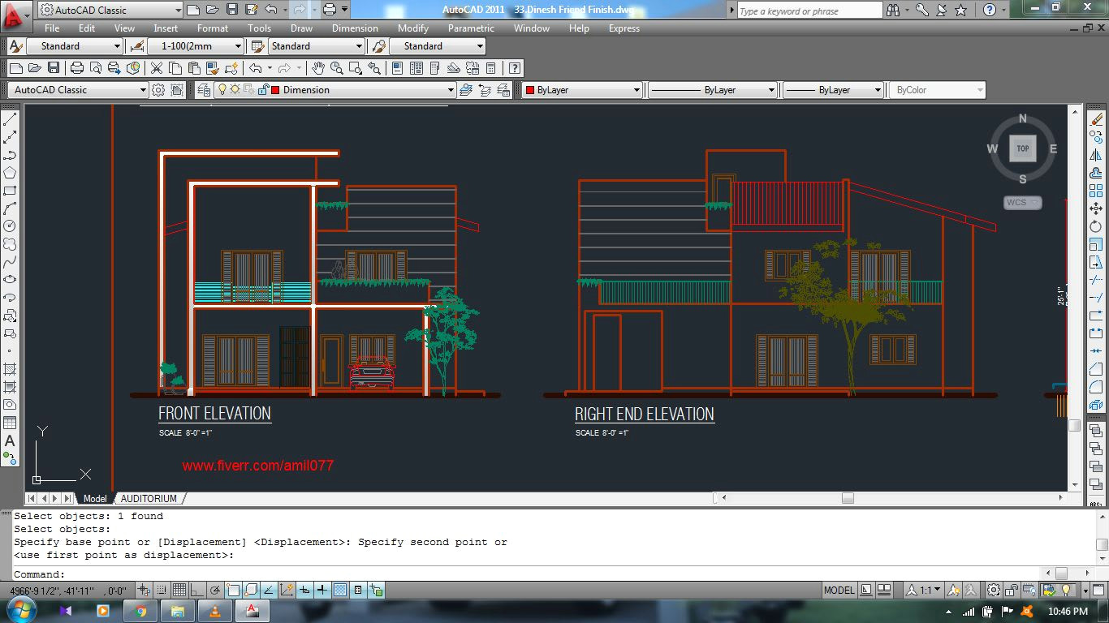
Task: Toggle the MODEL space button in the status bar
Action: click(x=839, y=591)
